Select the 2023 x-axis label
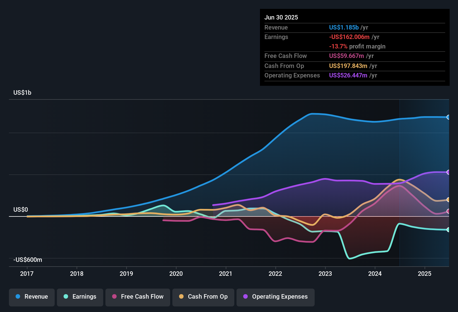 tap(325, 274)
